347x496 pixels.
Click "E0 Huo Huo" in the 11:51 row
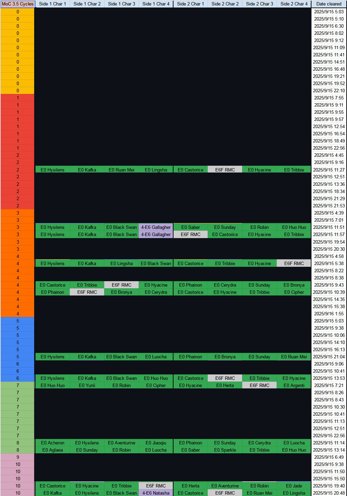click(294, 227)
